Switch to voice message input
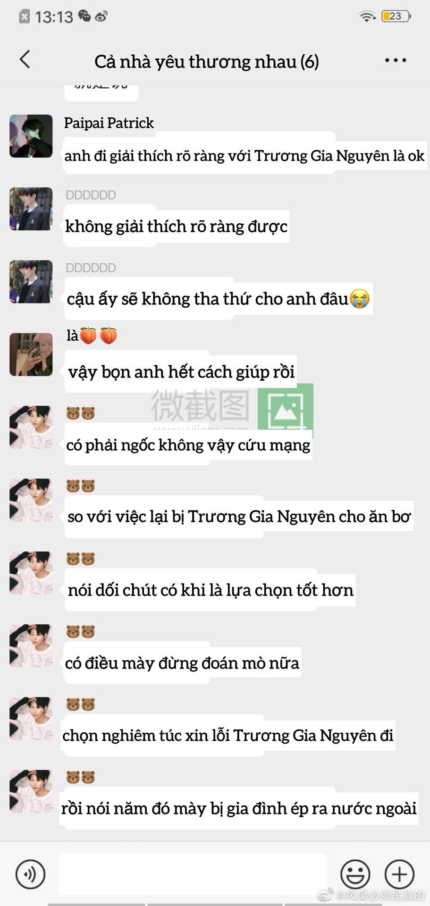Screen dimensions: 430x906 pos(30,874)
